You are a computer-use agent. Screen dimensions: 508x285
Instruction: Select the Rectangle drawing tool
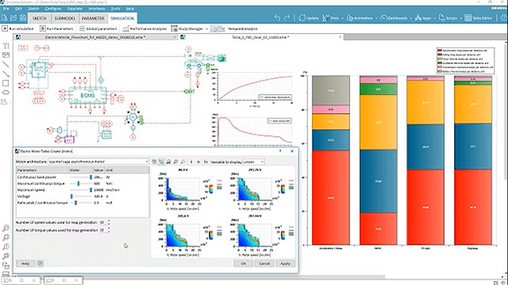pos(5,83)
